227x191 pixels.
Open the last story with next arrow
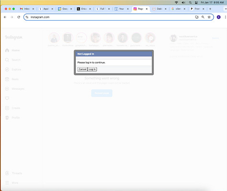150,38
